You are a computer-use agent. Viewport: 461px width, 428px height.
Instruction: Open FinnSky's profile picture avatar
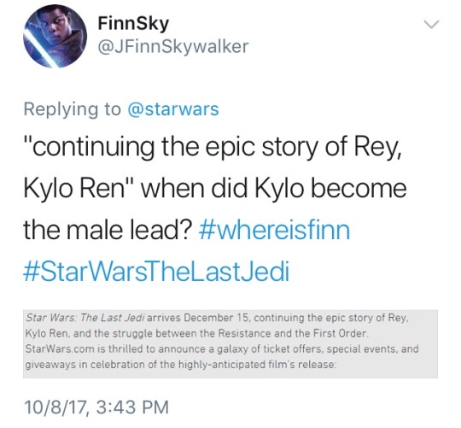click(55, 36)
